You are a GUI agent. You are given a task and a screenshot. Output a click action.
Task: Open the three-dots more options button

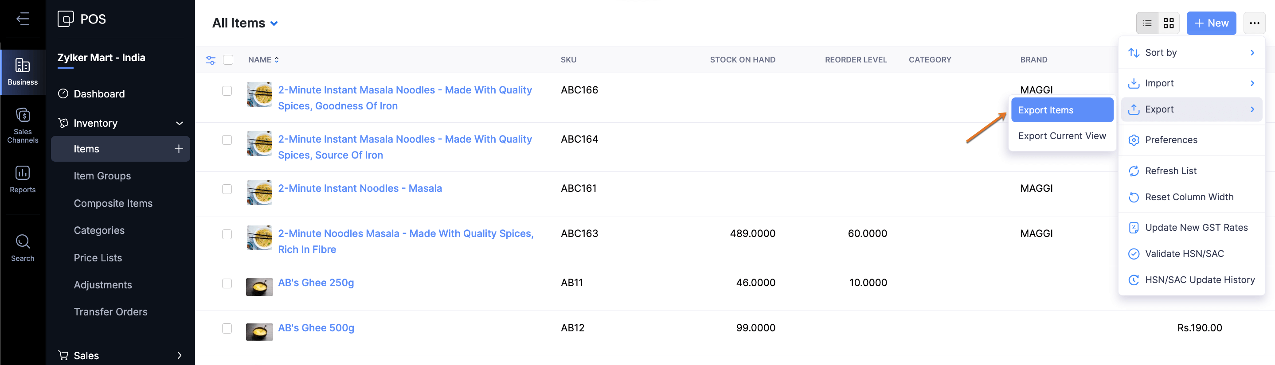(x=1254, y=23)
